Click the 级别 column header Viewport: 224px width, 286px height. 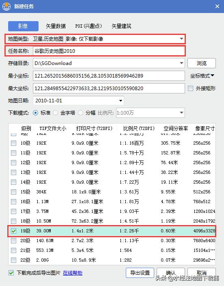(26, 128)
